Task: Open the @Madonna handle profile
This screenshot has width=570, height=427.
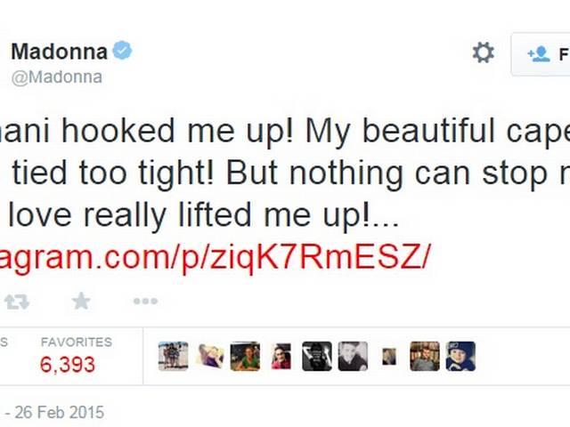Action: pos(57,77)
